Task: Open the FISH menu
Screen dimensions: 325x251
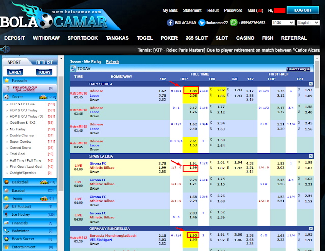Action: 268,38
